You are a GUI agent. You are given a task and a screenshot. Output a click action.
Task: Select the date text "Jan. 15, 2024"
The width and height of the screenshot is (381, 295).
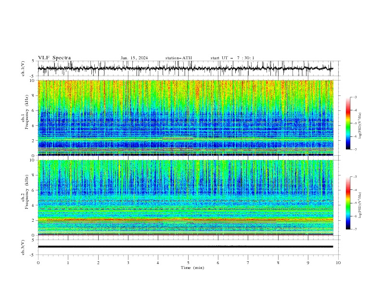(134, 58)
